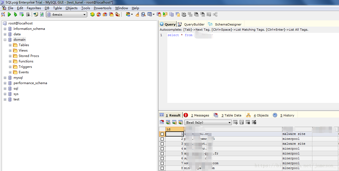The width and height of the screenshot is (339, 171).
Task: Expand the performance_schema database node
Action: tap(5, 83)
